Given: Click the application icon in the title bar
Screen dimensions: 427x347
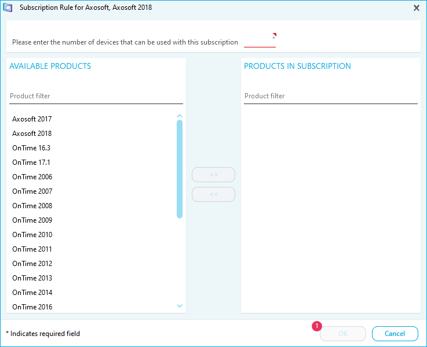Looking at the screenshot, I should click(8, 8).
